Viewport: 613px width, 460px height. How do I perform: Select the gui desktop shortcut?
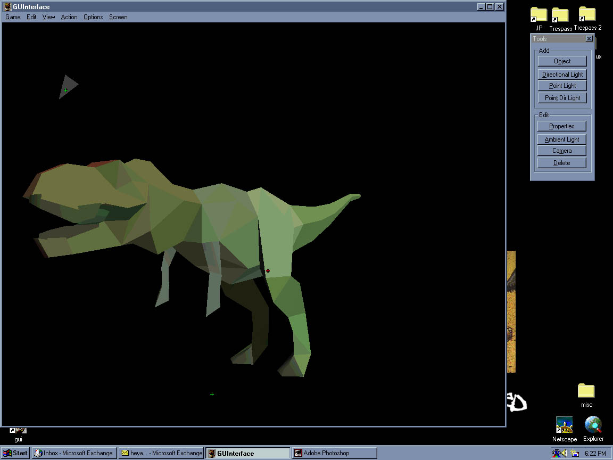coord(19,434)
